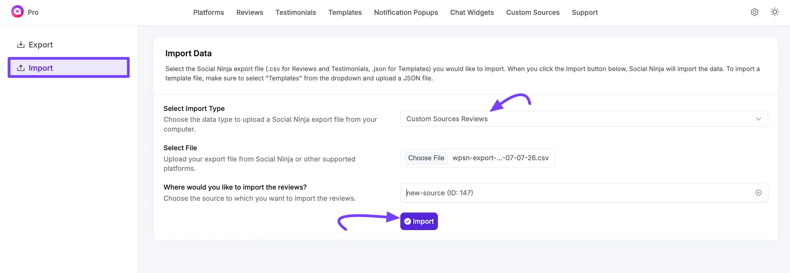This screenshot has width=790, height=273.
Task: Open the Reviews menu item
Action: 249,12
